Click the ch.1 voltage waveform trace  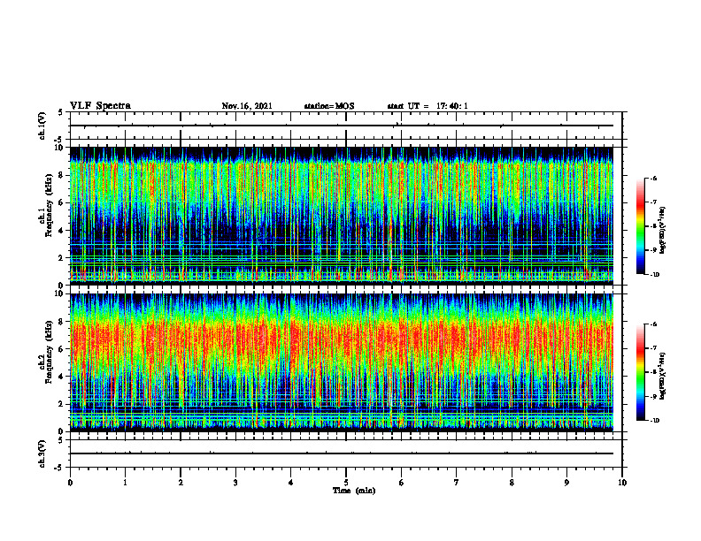pyautogui.click(x=342, y=126)
